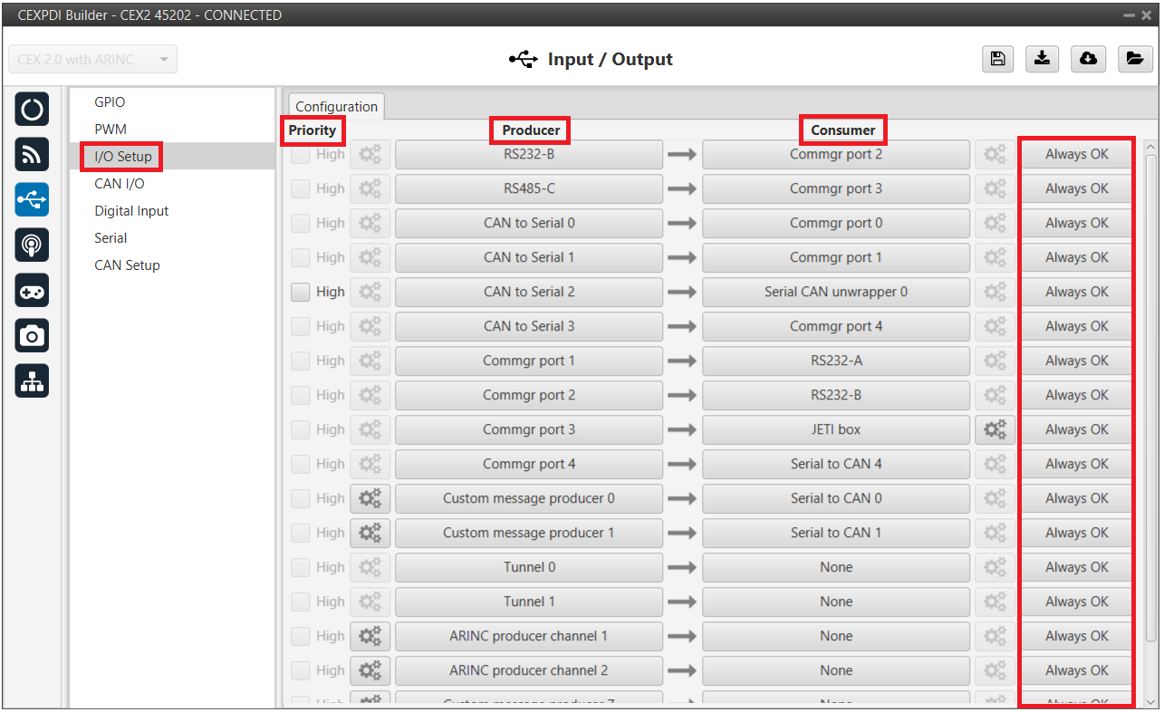Select the Configuration tab
The width and height of the screenshot is (1164, 712).
(336, 107)
